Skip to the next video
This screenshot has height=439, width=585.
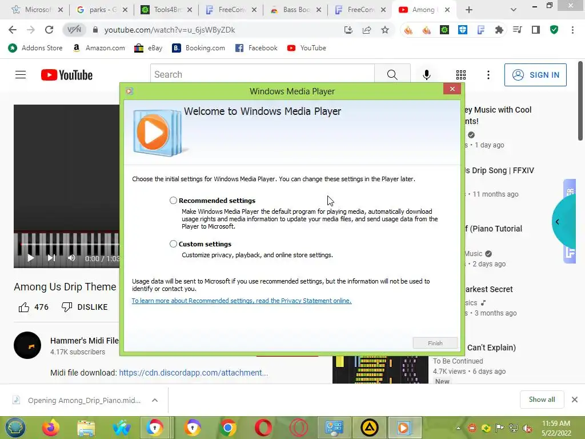pyautogui.click(x=51, y=258)
